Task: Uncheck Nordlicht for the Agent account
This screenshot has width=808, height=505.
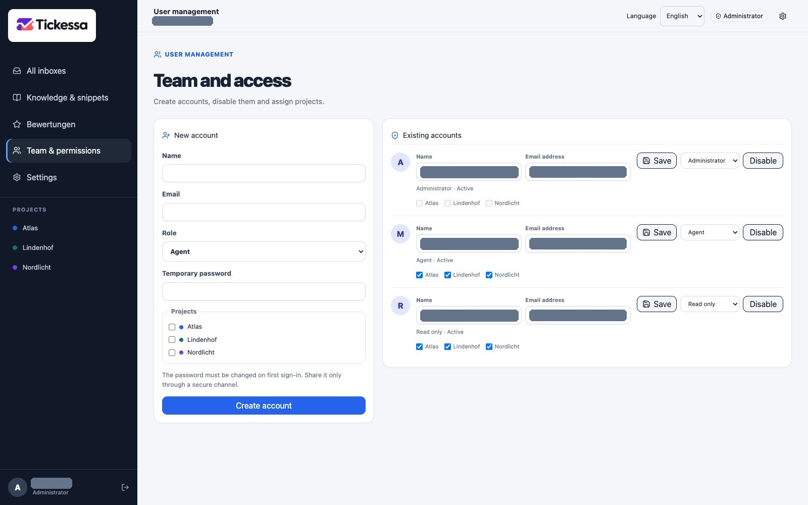Action: click(x=489, y=275)
